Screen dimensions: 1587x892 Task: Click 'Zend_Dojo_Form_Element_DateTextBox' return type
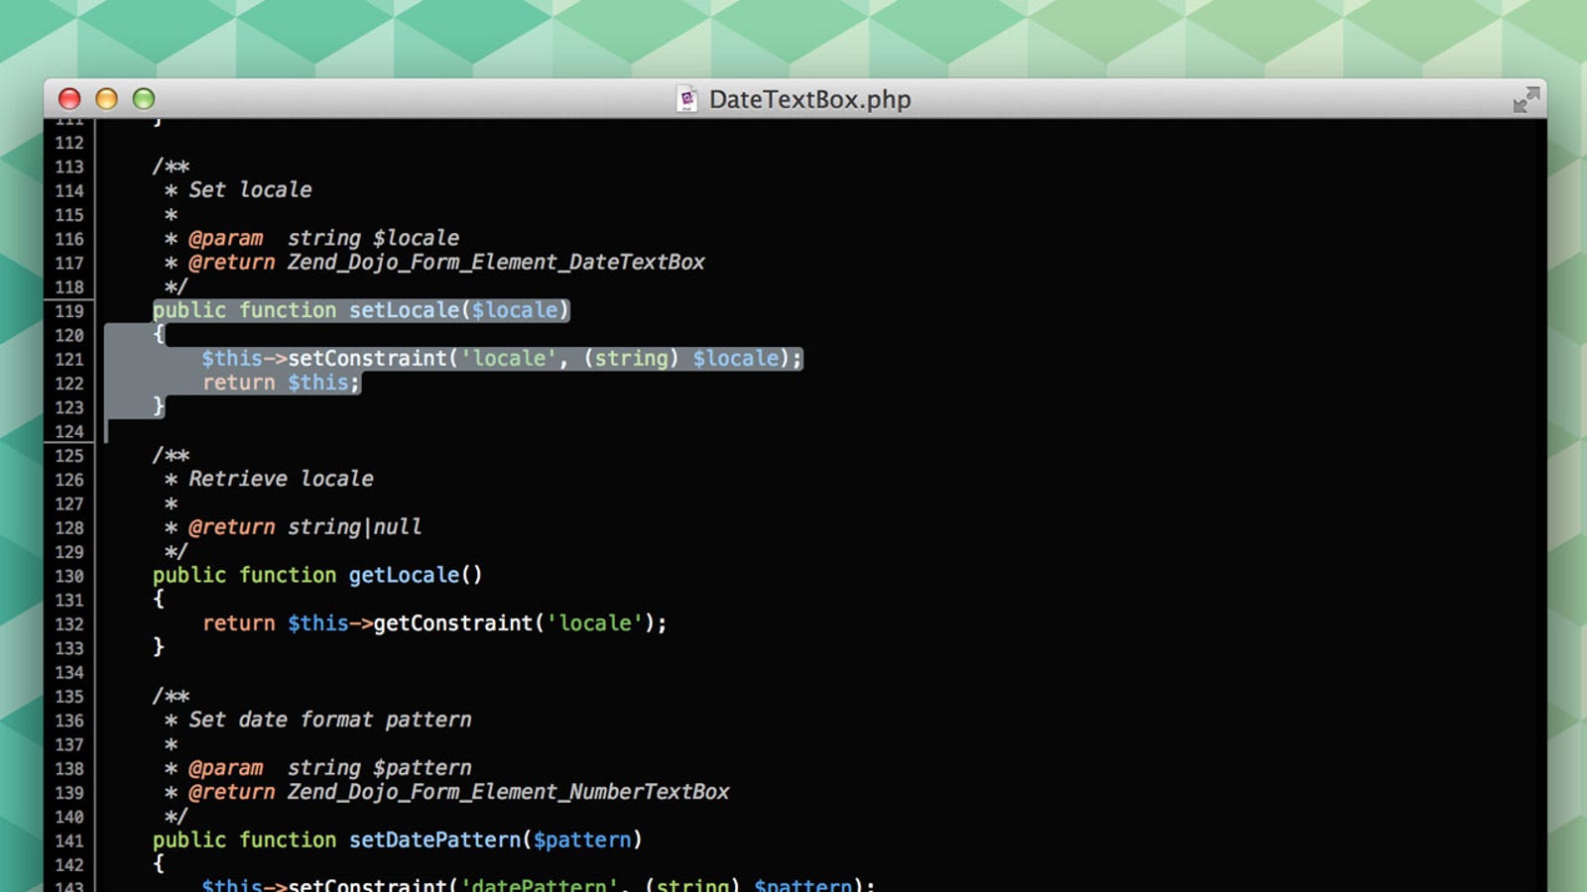click(496, 262)
